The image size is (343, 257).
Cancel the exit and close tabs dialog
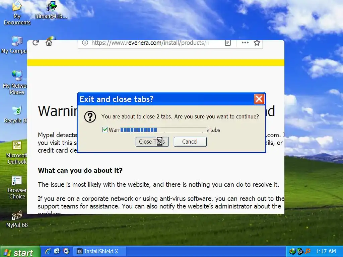tap(190, 142)
